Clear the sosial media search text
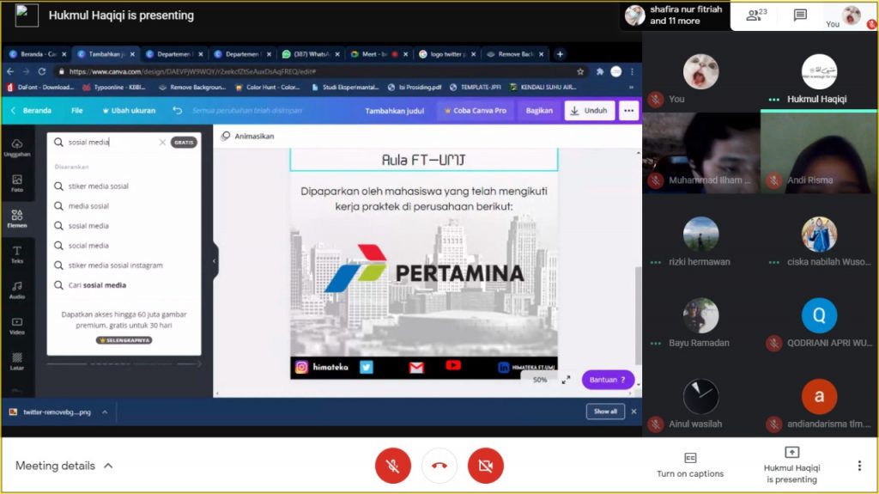The height and width of the screenshot is (494, 879). click(162, 142)
